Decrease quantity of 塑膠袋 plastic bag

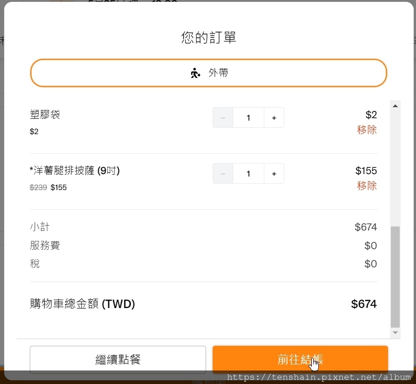(223, 118)
